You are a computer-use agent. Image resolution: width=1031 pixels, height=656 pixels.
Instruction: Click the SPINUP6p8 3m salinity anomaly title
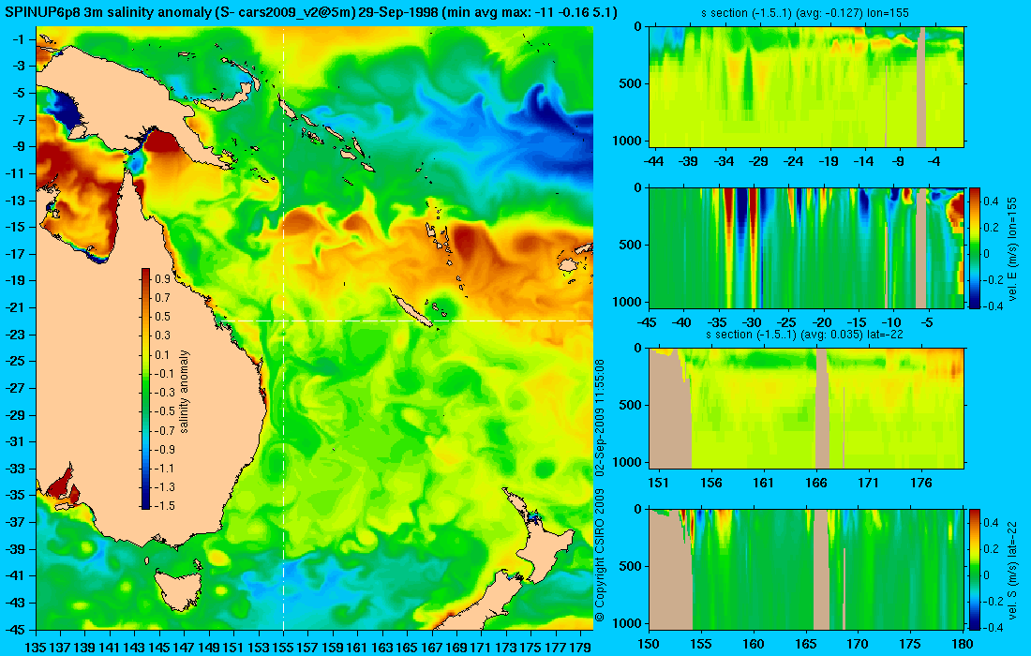311,12
